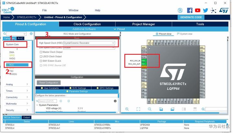Expand the Analog category
The height and width of the screenshot is (133, 233).
(x=17, y=84)
